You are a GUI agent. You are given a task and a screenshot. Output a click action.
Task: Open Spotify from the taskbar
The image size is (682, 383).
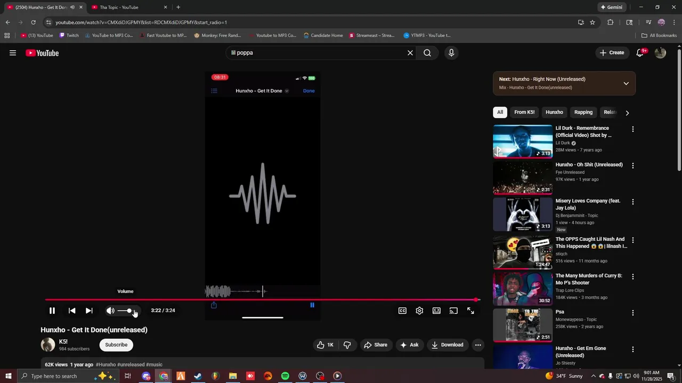(x=285, y=376)
